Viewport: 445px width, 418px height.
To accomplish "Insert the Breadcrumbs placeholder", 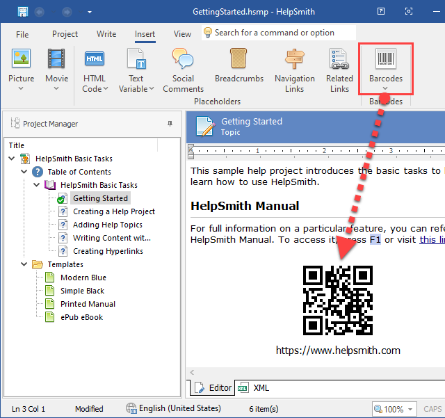I will click(239, 65).
